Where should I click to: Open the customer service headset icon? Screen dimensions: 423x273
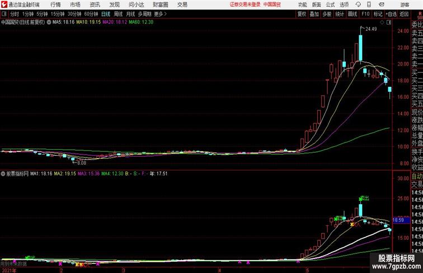coord(358,4)
